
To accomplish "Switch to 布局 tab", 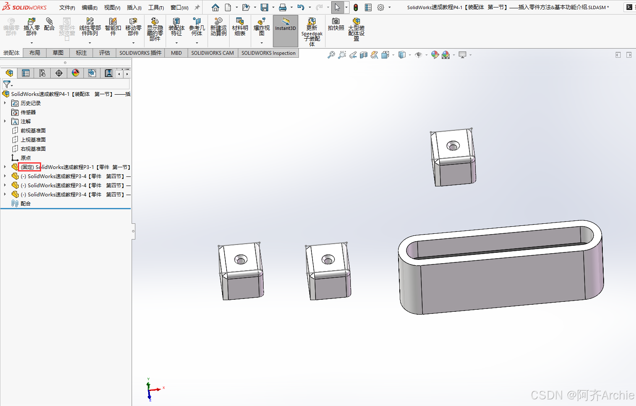I will [x=35, y=53].
